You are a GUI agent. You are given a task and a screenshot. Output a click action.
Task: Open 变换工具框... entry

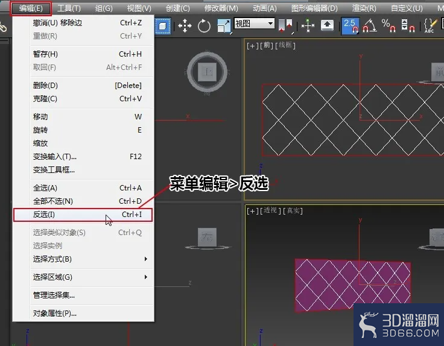[83, 170]
